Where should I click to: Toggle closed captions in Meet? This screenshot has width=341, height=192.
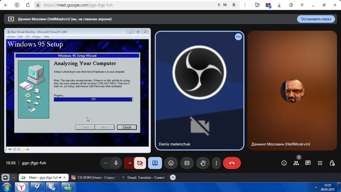(x=187, y=163)
